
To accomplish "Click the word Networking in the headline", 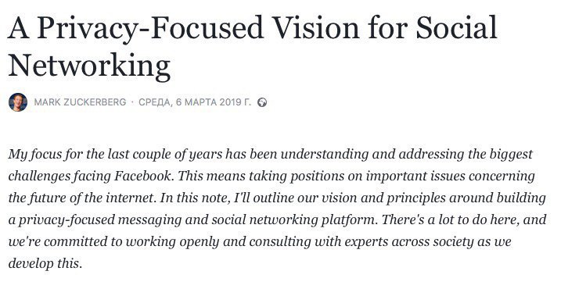I will pos(89,66).
